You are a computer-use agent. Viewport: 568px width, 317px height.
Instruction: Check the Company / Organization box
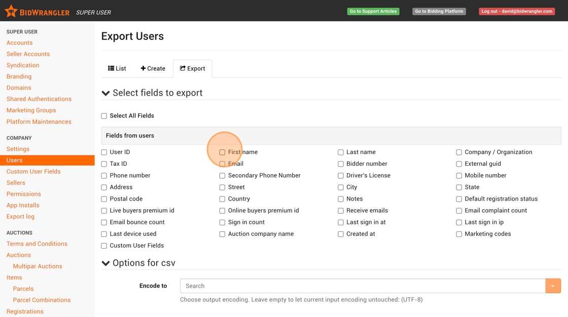(459, 152)
